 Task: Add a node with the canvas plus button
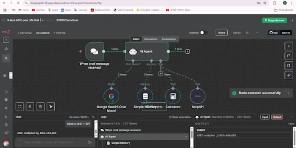(x=289, y=46)
